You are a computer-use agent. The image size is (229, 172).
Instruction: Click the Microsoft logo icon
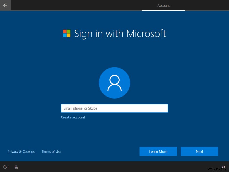pos(67,34)
